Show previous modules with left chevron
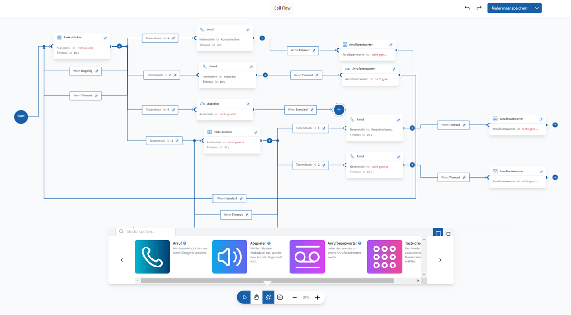This screenshot has height=315, width=571. [x=122, y=260]
